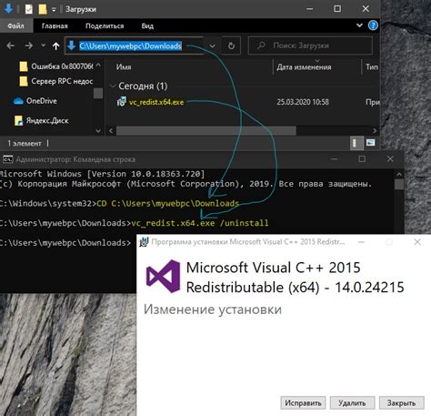Go back in Explorer navigation
This screenshot has width=431, height=416.
[11, 46]
